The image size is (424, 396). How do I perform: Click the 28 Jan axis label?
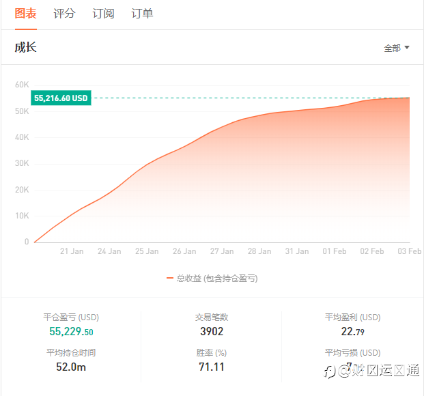259,251
